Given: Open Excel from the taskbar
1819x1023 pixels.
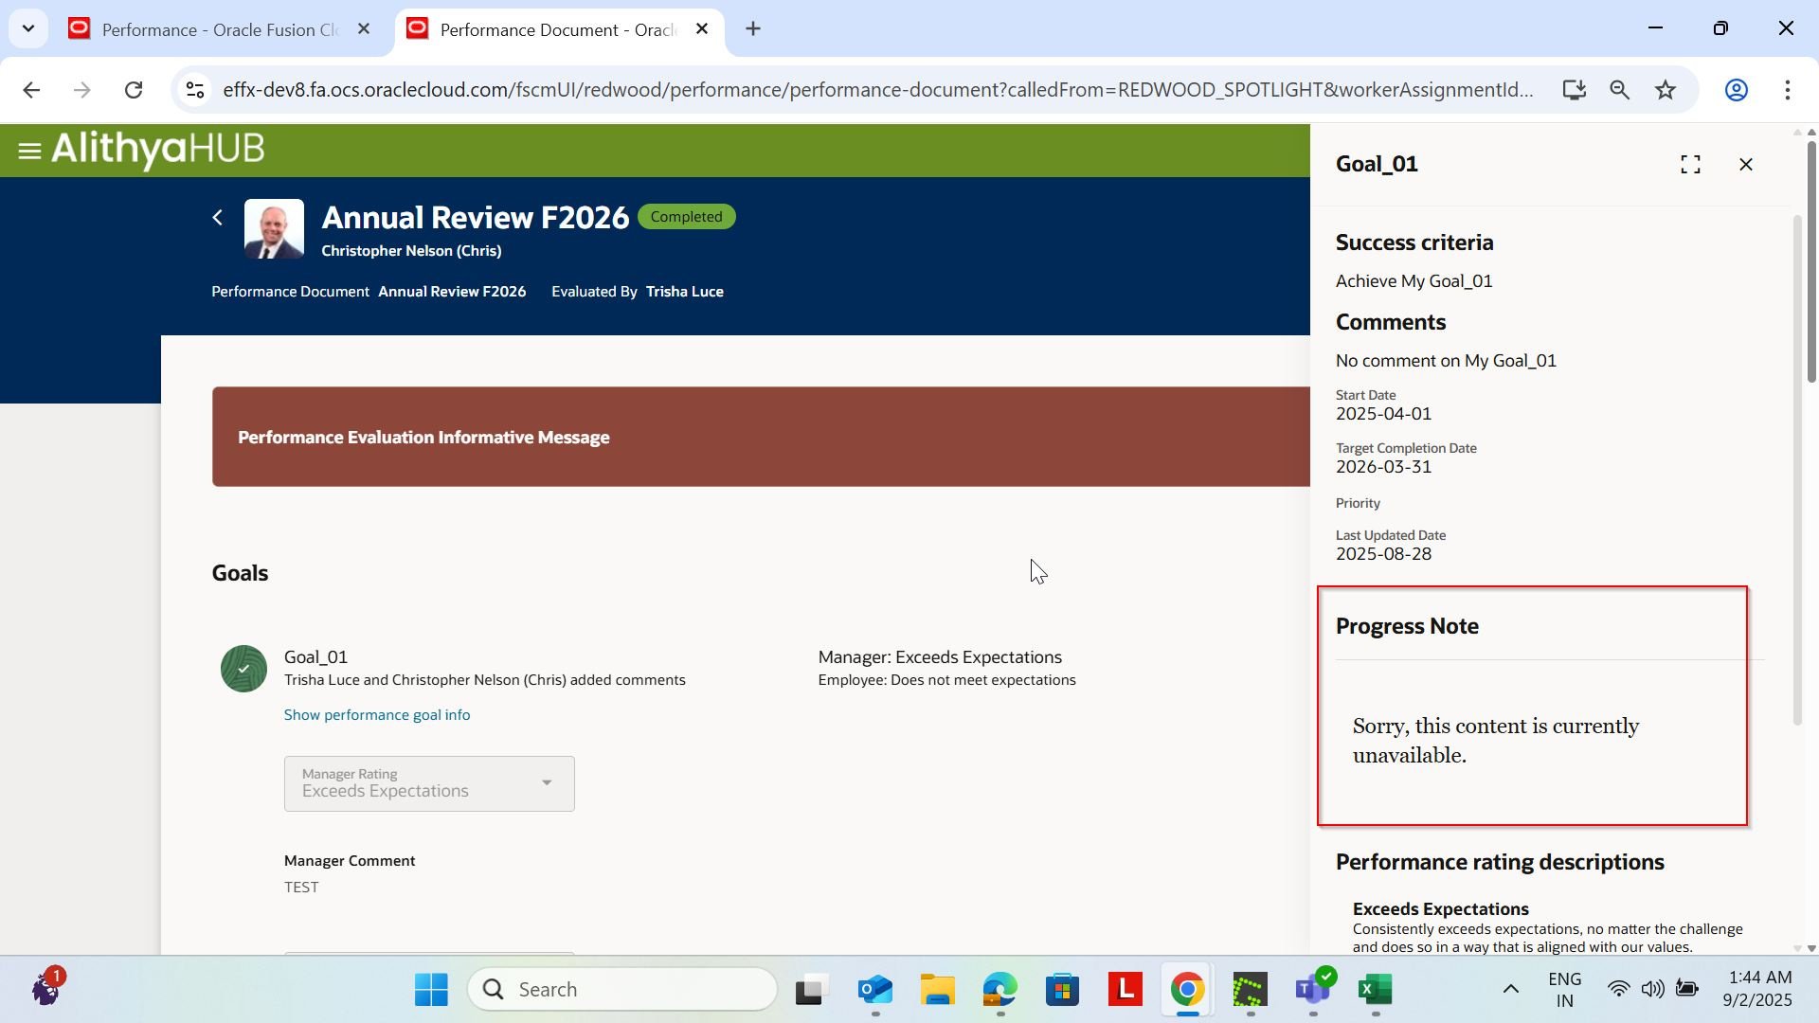Looking at the screenshot, I should 1376,989.
